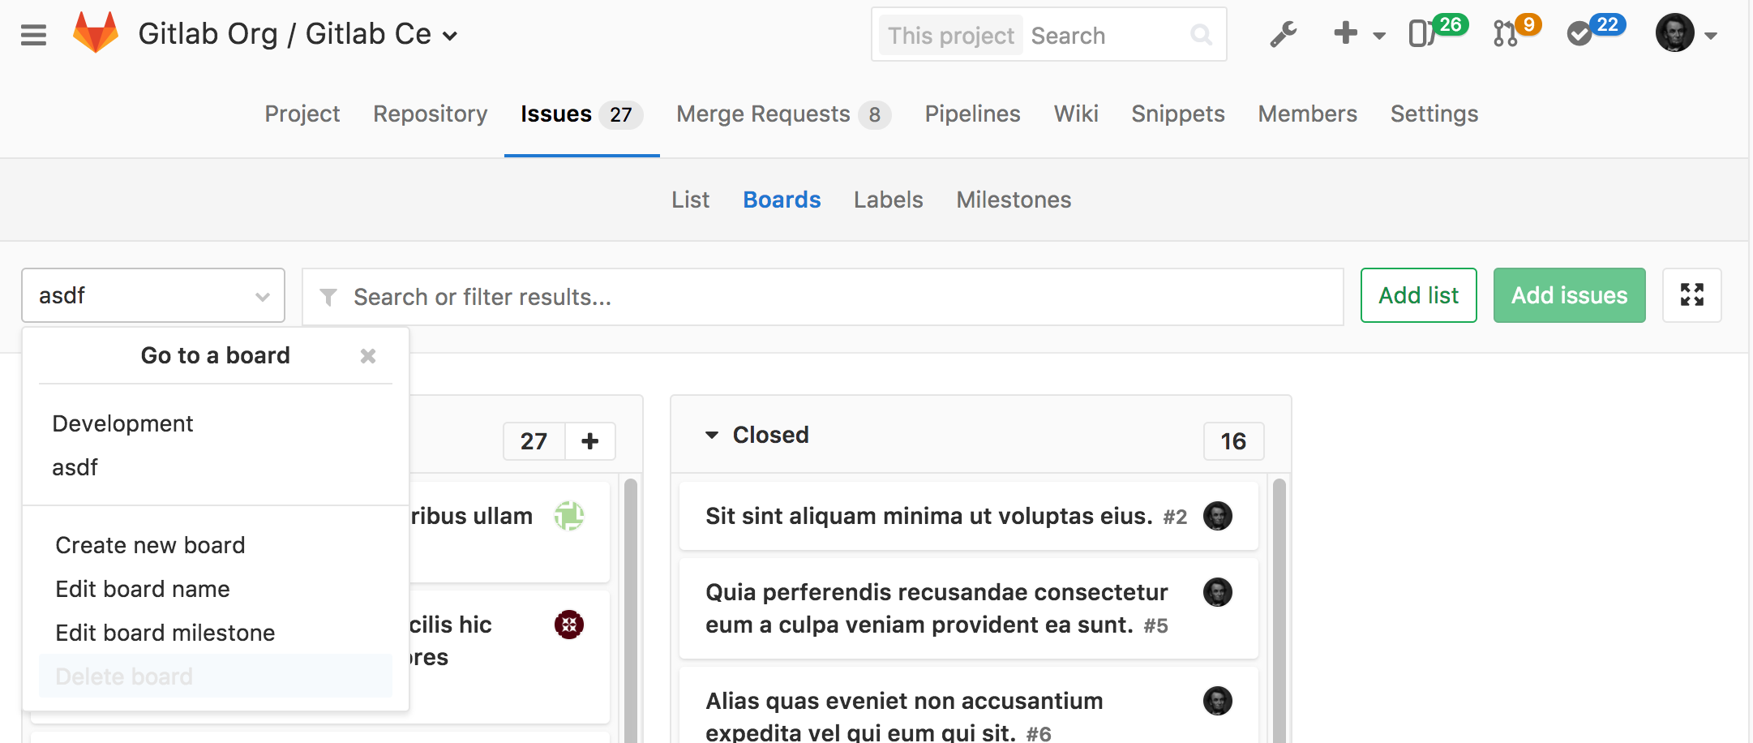
Task: Open the Settings tab
Action: [1434, 114]
